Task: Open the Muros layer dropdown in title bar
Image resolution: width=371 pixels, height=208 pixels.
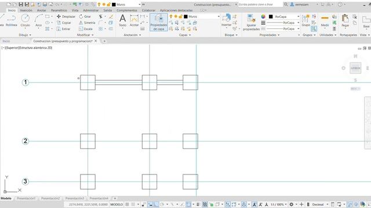Action: pos(140,5)
